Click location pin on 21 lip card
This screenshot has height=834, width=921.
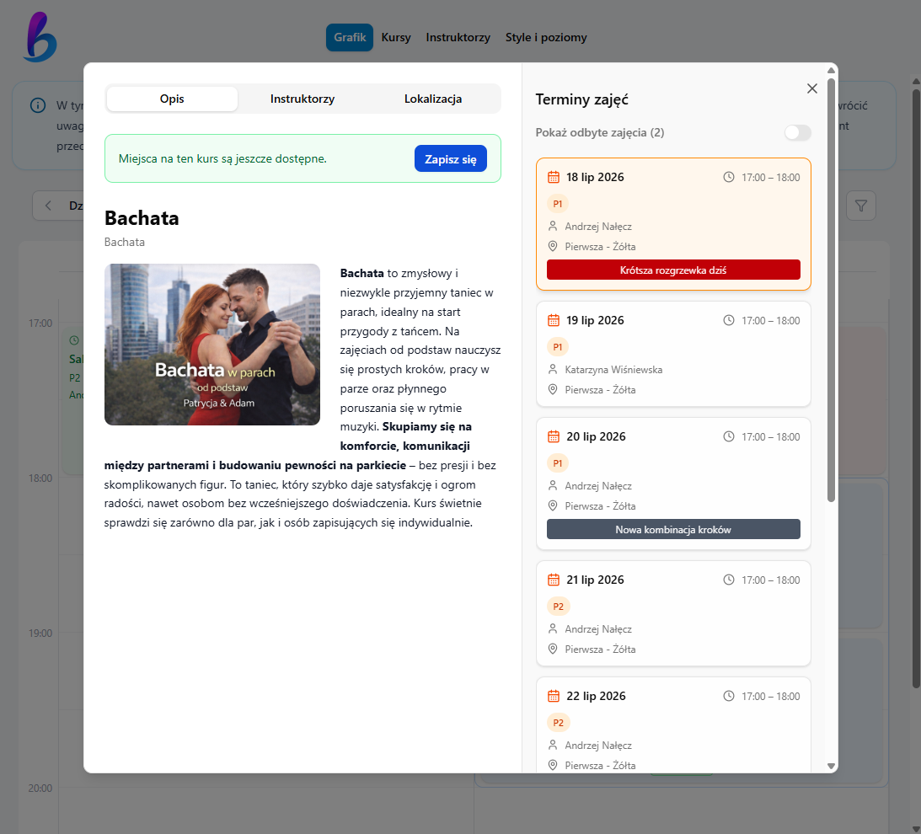pyautogui.click(x=553, y=650)
